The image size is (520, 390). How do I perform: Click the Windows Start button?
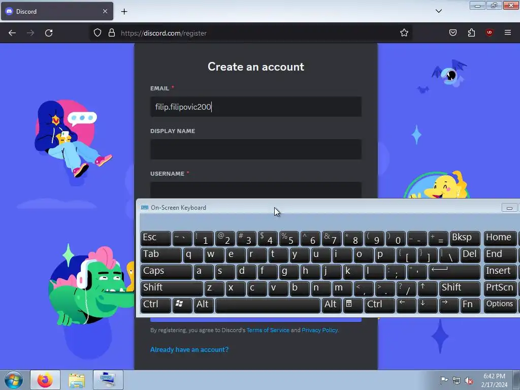click(13, 380)
